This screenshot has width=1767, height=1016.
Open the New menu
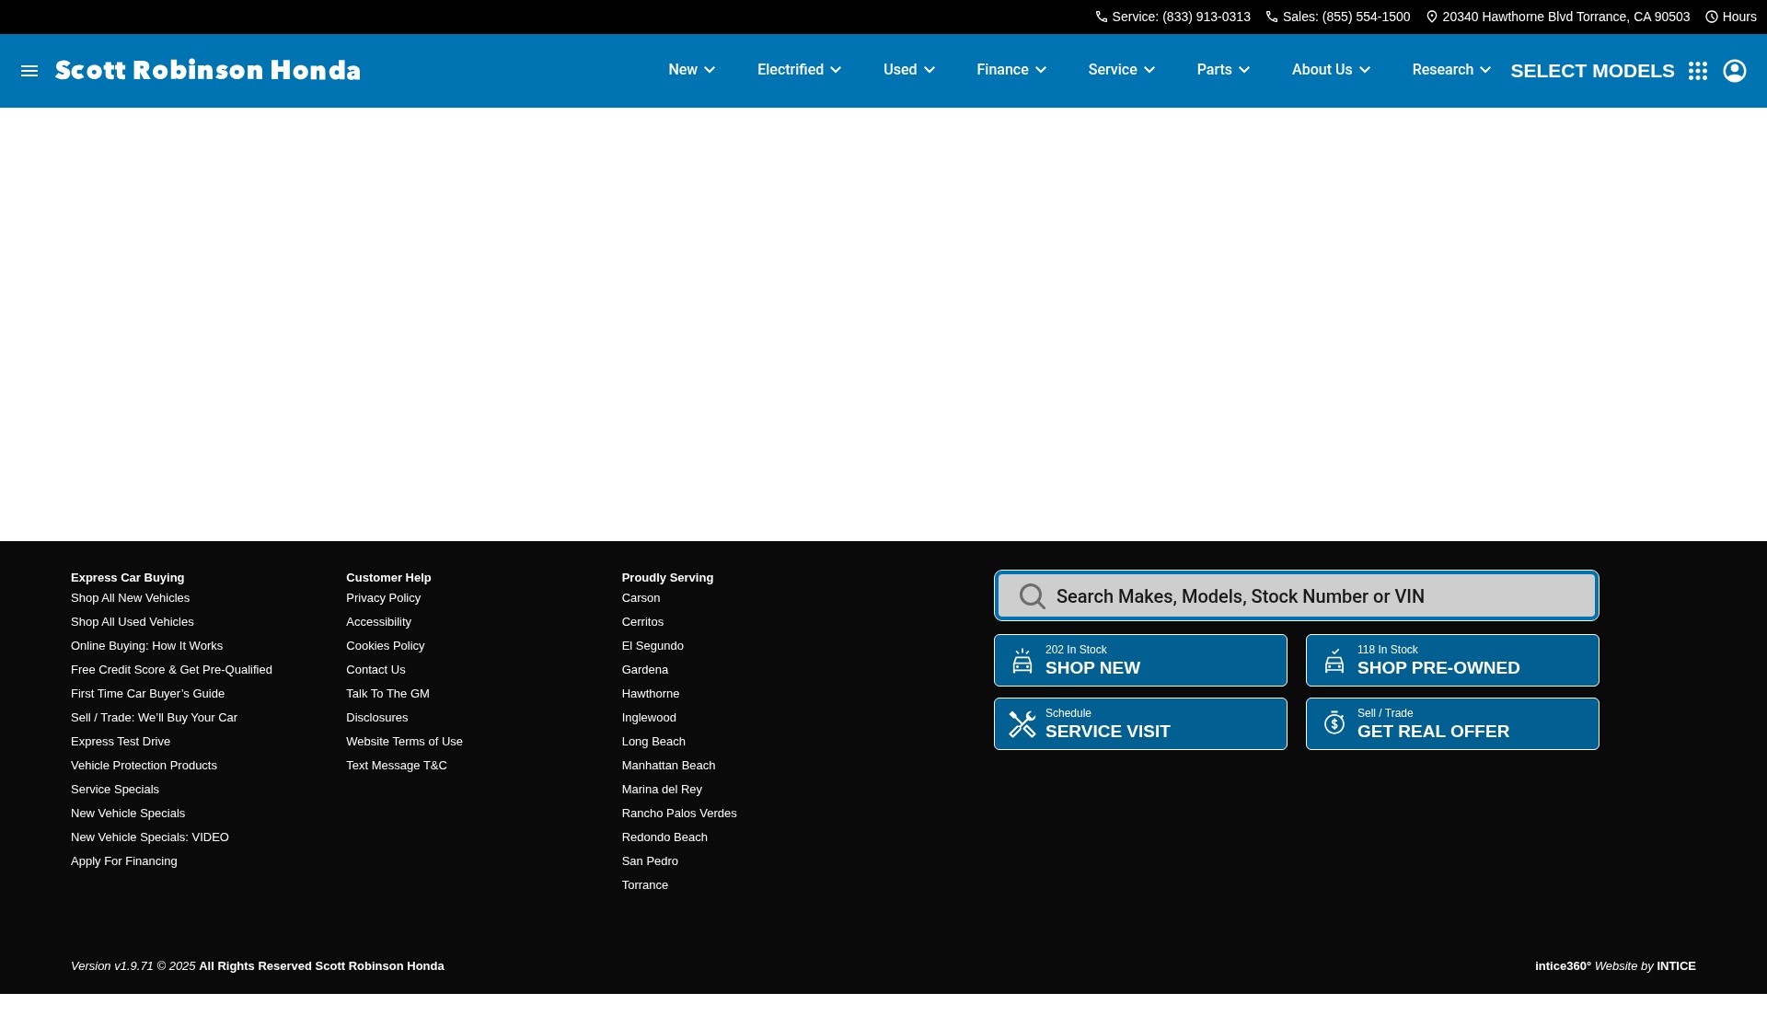coord(683,70)
